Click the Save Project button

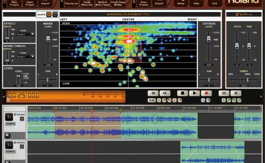[x=144, y=3]
